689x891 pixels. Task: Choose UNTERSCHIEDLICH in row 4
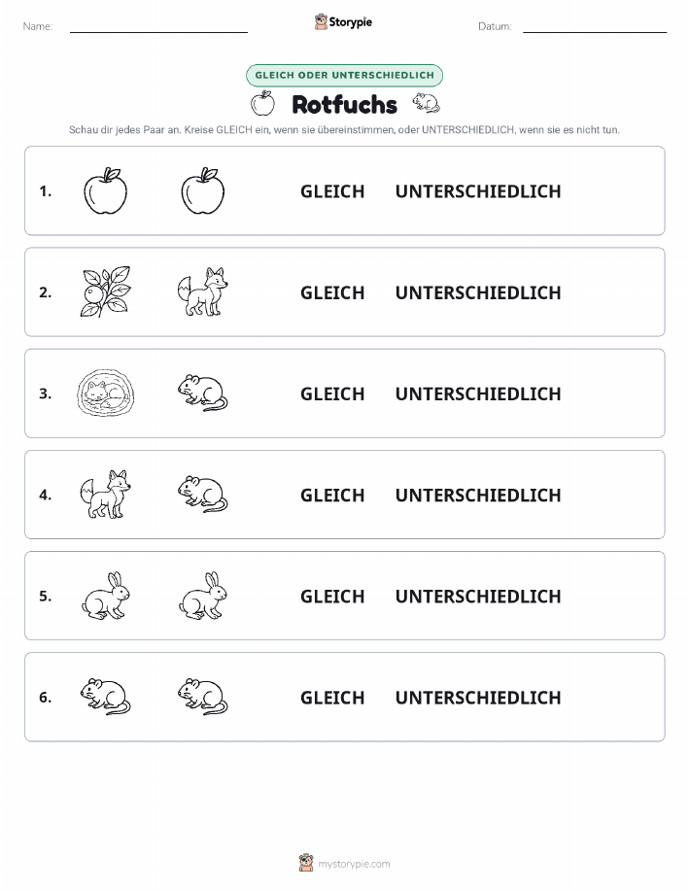click(478, 495)
